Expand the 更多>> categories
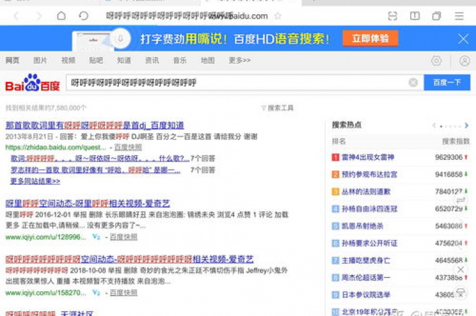Image resolution: width=476 pixels, height=316 pixels. (x=239, y=60)
